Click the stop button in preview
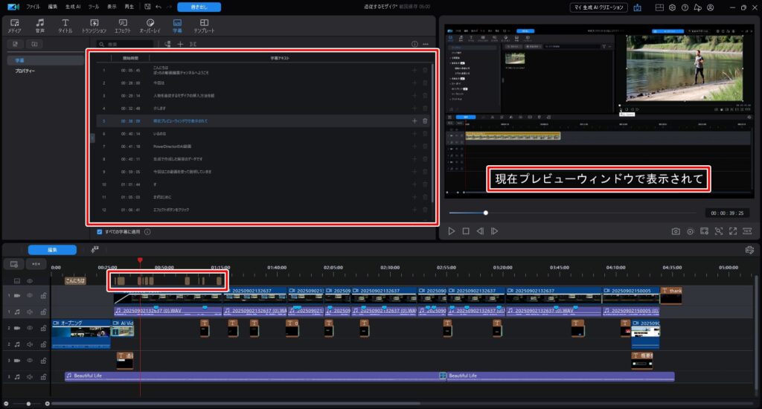The height and width of the screenshot is (409, 762). (x=465, y=231)
